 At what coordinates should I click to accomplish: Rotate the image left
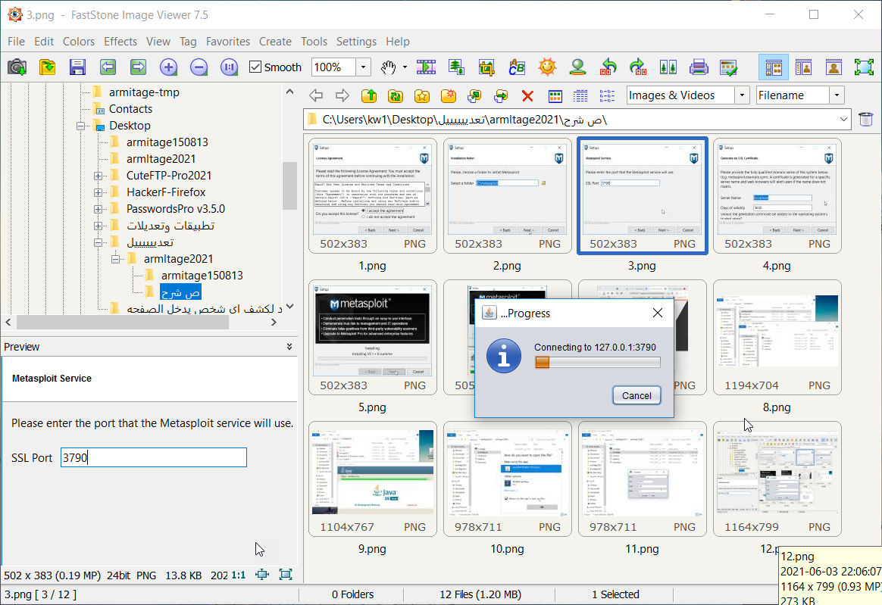[x=607, y=67]
